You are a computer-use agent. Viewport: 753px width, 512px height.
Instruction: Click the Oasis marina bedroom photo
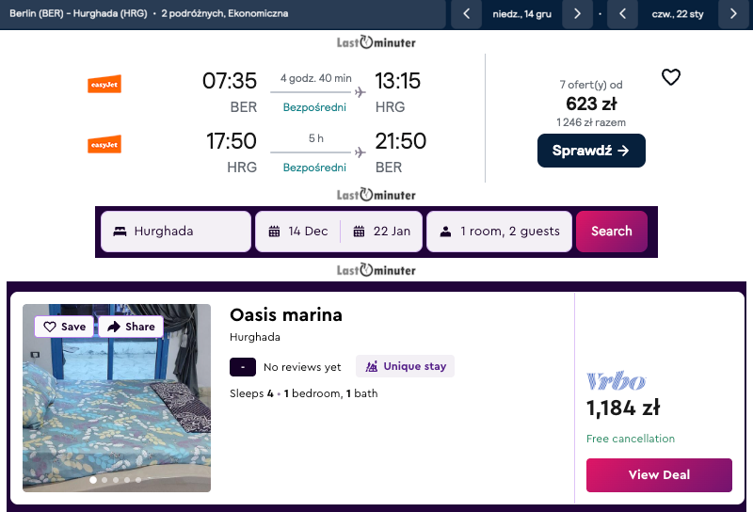point(117,414)
